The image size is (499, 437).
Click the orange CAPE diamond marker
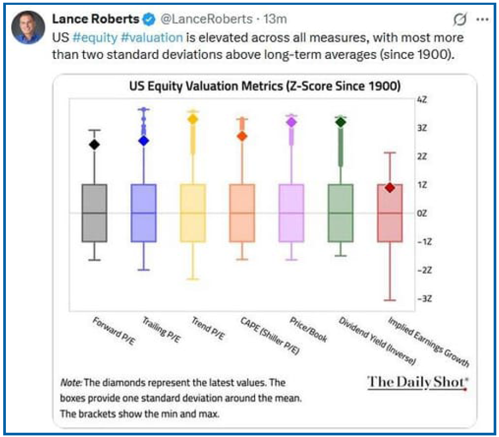tap(242, 136)
